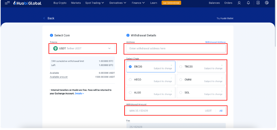Viewport: 277px width, 130px height.
Task: Open the hamburger menu icon
Action: point(7,3)
